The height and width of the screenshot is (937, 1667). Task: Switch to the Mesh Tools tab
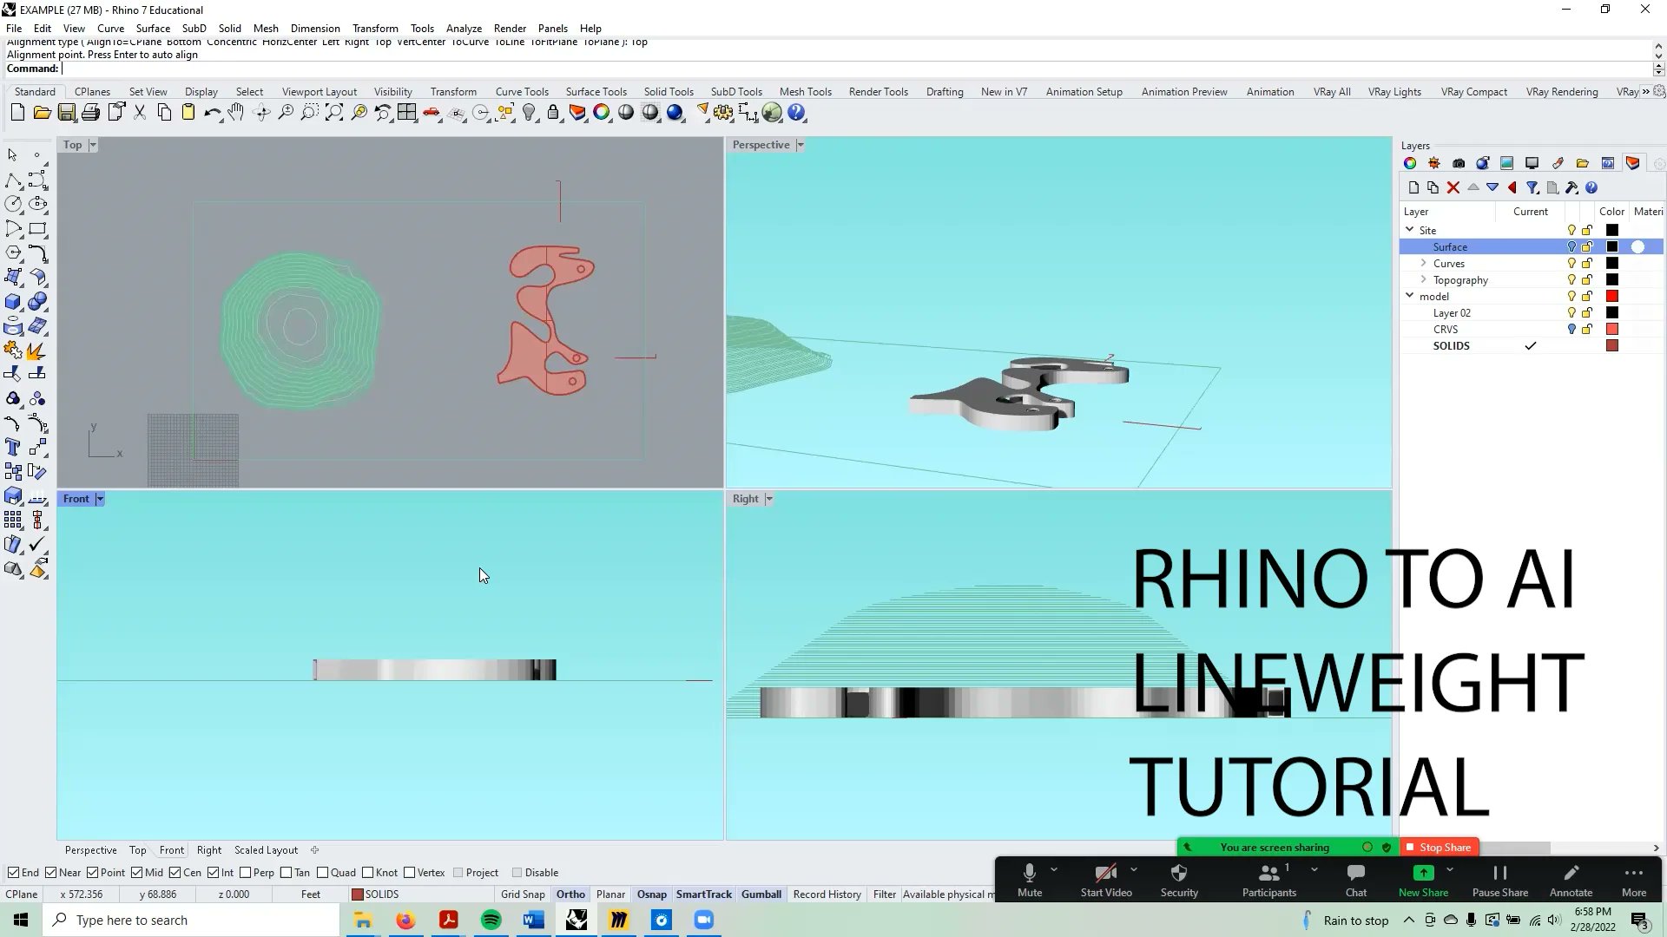point(806,91)
